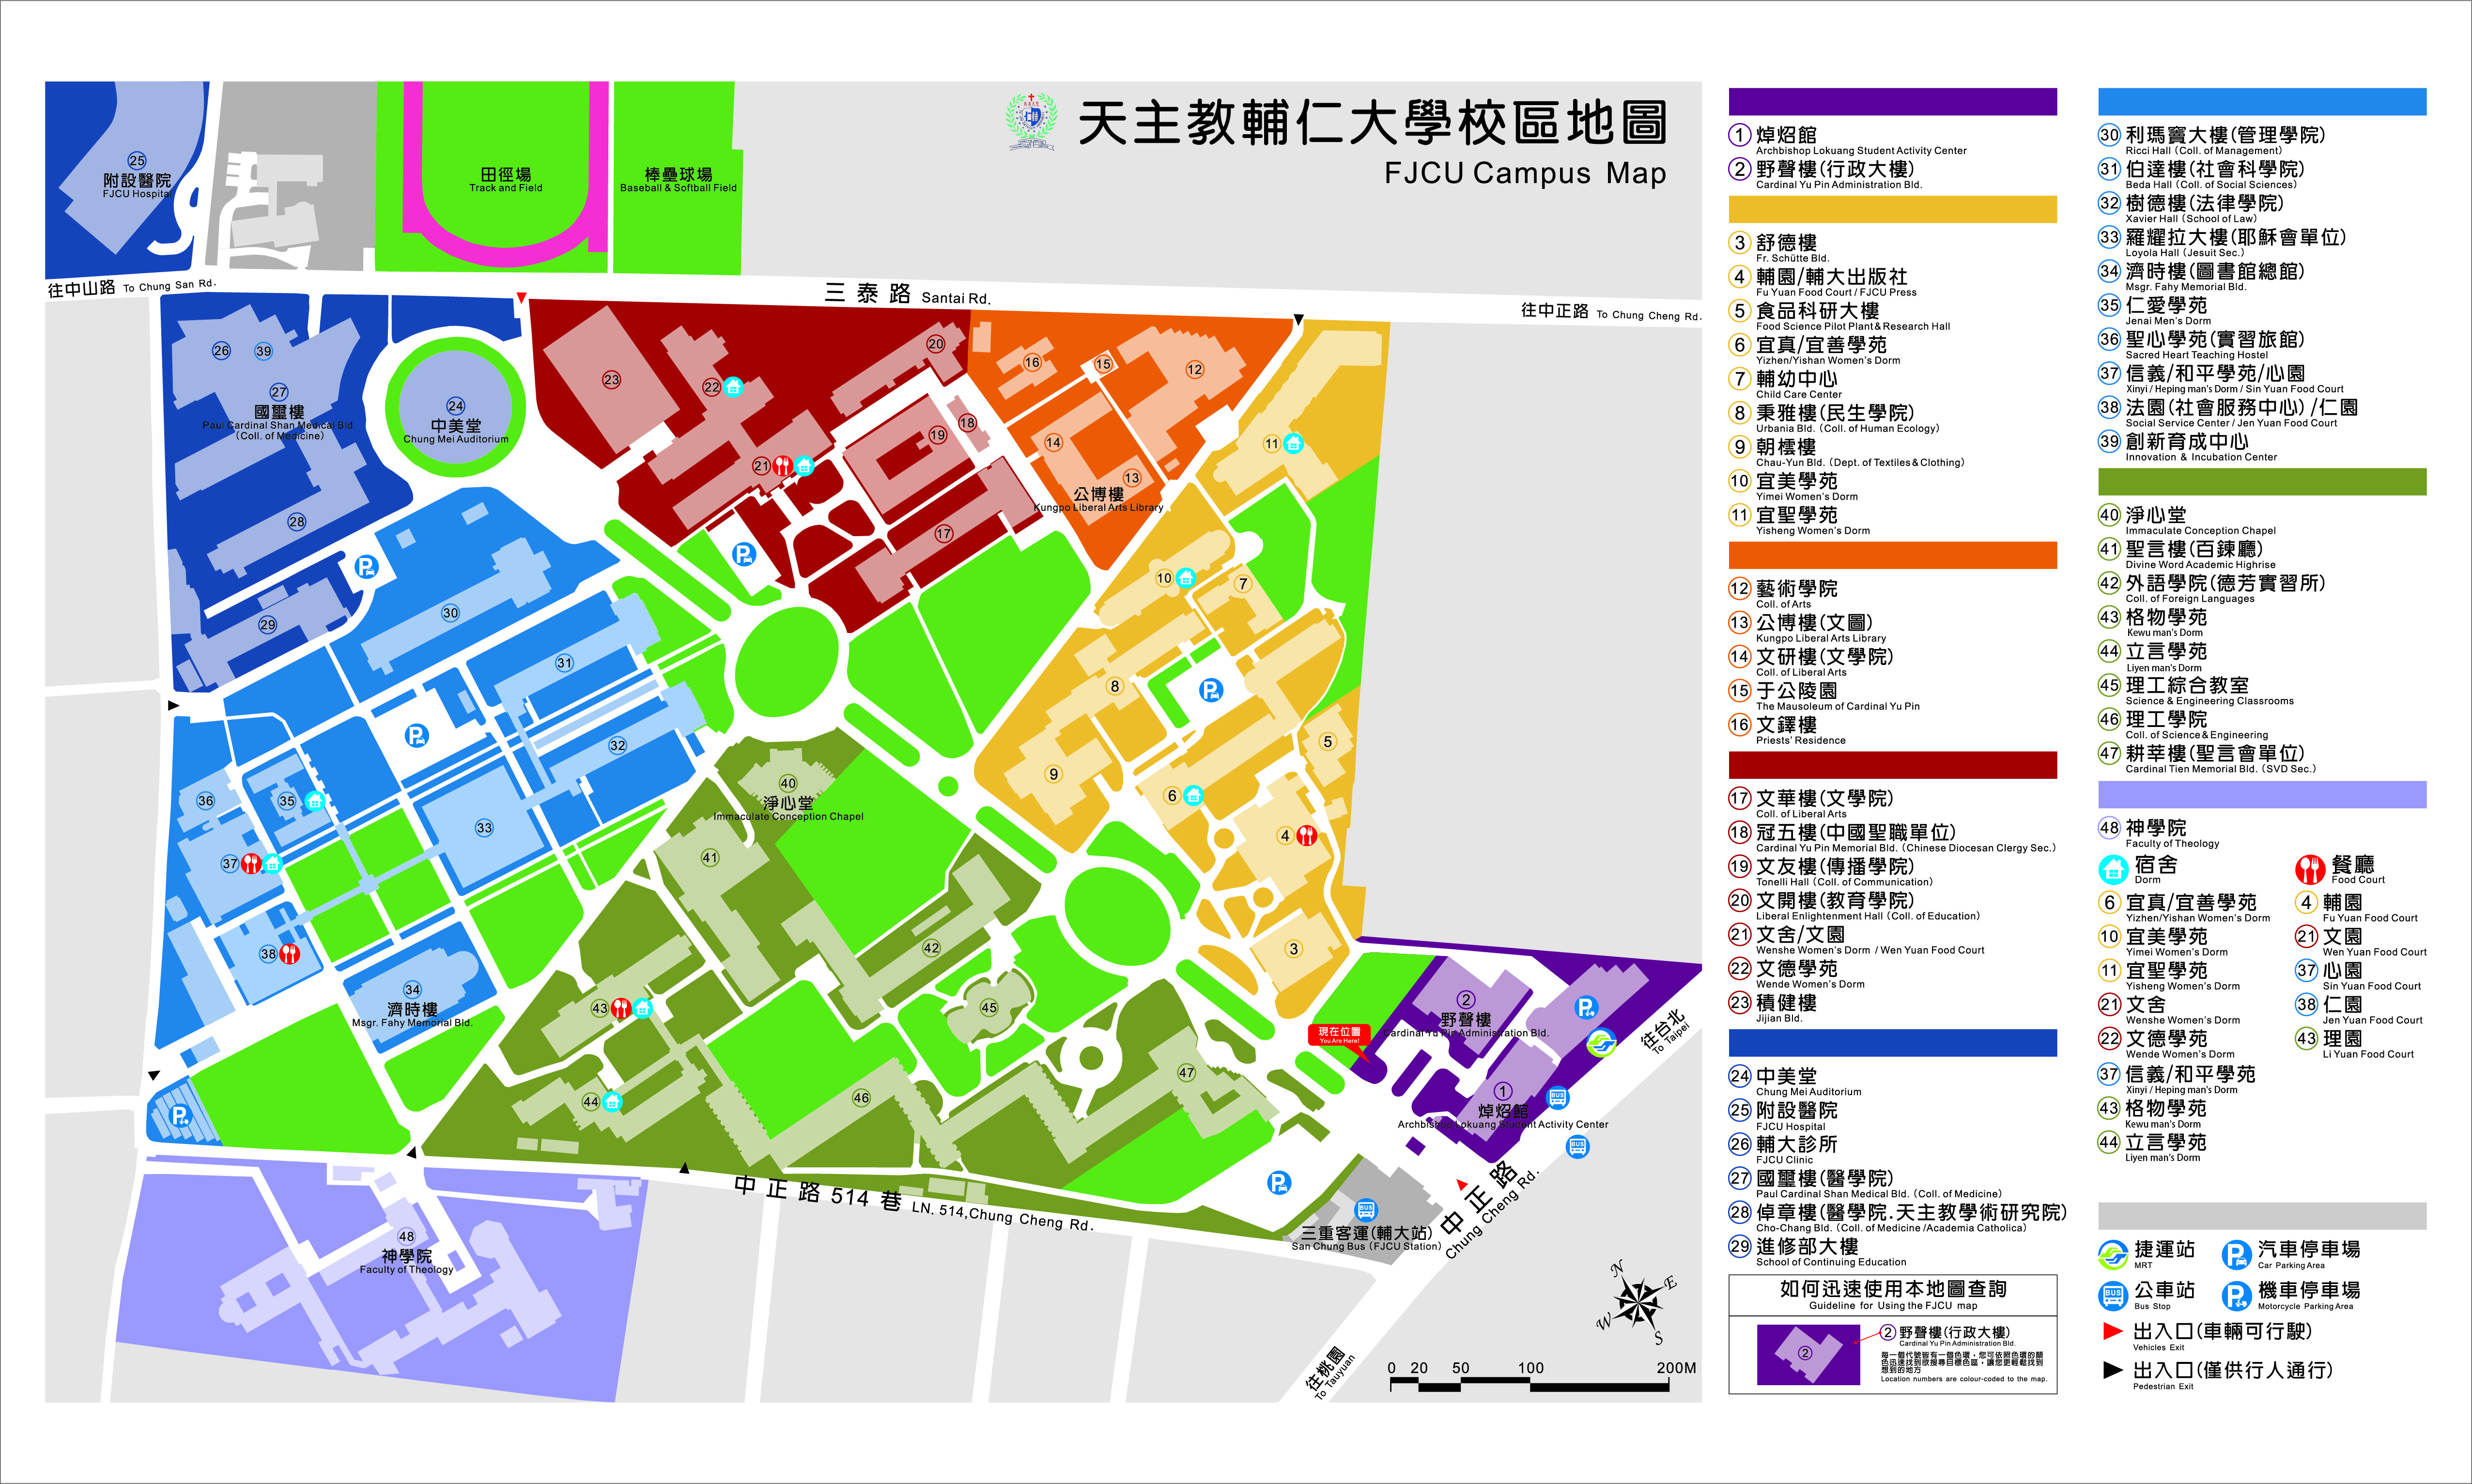Click the bus icon at San Chung Bus station
Viewport: 2472px width, 1484px height.
click(x=1366, y=1210)
